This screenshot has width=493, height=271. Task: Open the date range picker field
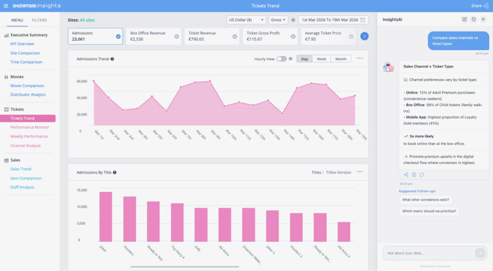333,20
